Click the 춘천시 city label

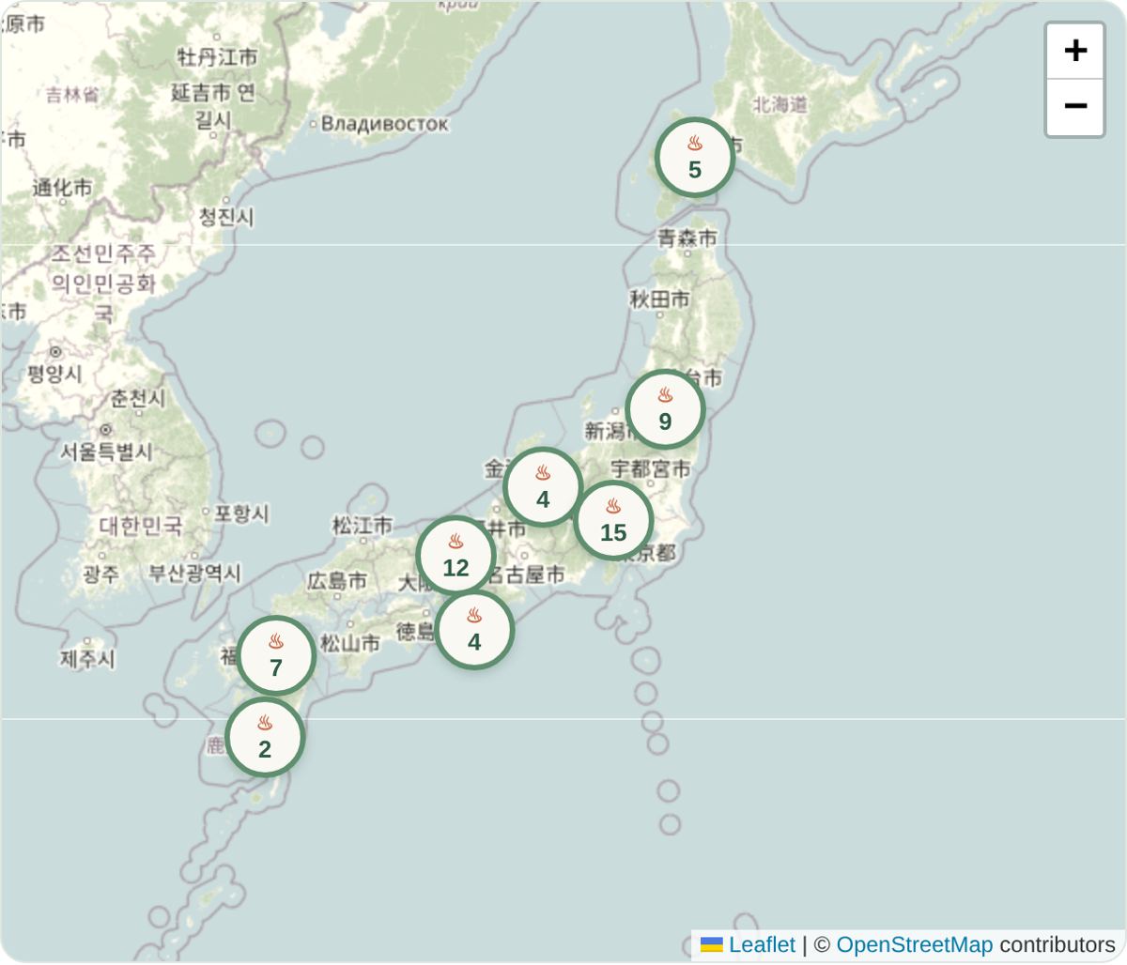[x=138, y=398]
